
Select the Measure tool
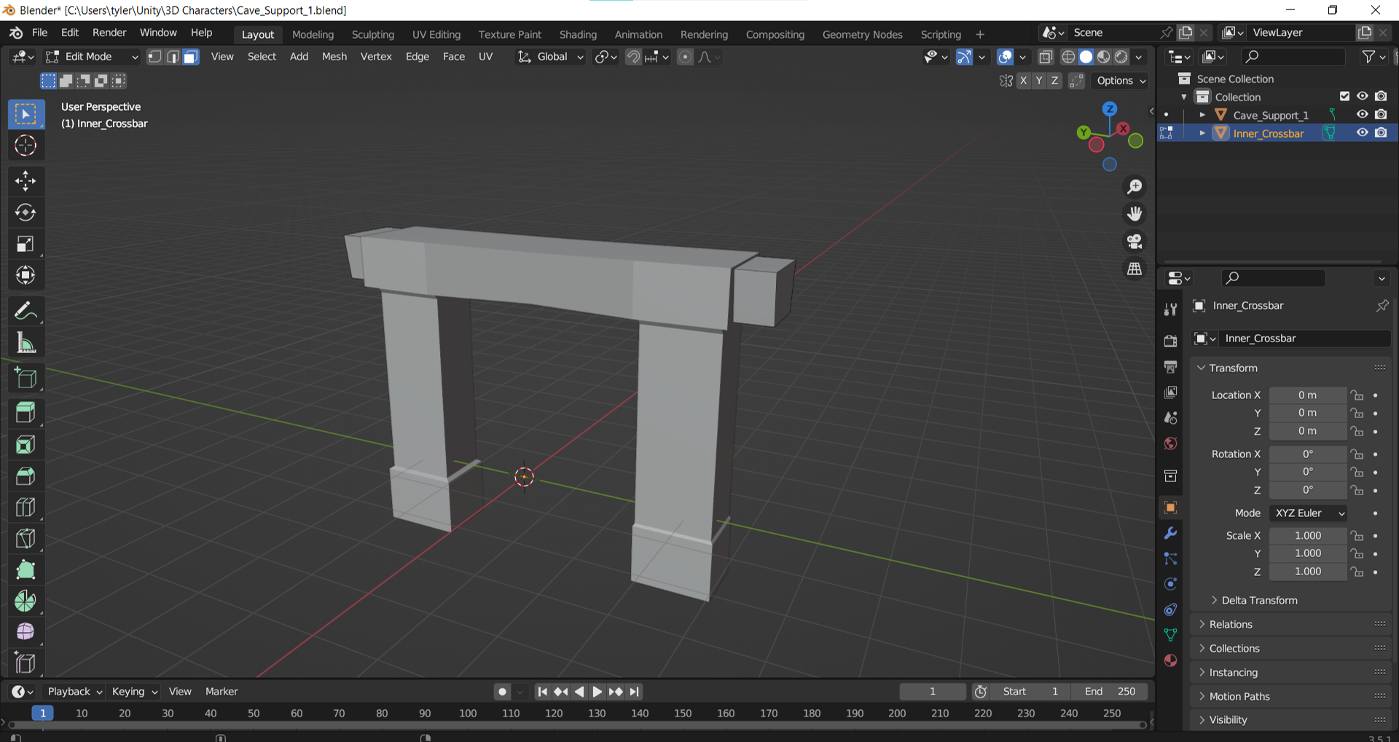pos(26,342)
